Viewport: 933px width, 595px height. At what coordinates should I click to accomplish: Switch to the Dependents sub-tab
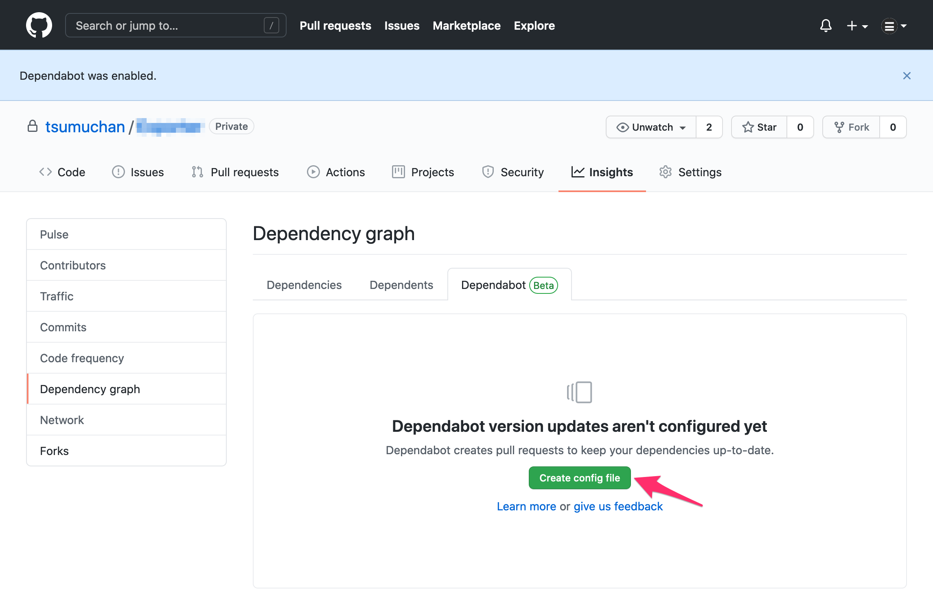coord(401,285)
